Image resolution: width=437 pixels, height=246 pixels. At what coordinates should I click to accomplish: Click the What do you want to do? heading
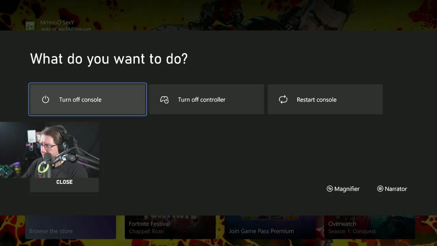pos(109,59)
